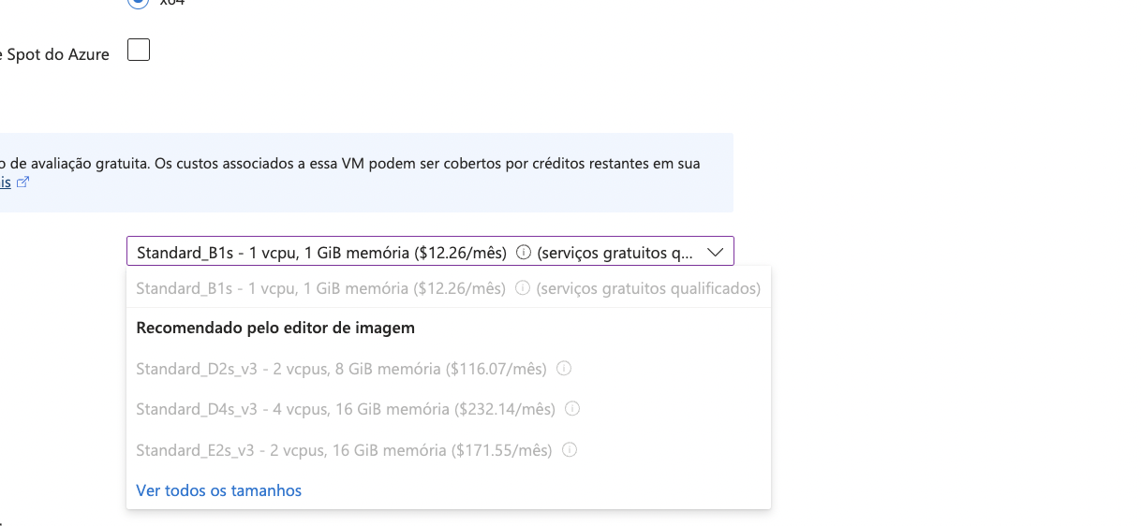1141x526 pixels.
Task: Select the x64 radio button
Action: (x=138, y=3)
